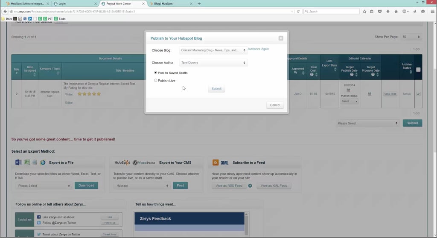This screenshot has width=437, height=238.
Task: Toggle the checkbox for the Active row
Action: pyautogui.click(x=418, y=94)
